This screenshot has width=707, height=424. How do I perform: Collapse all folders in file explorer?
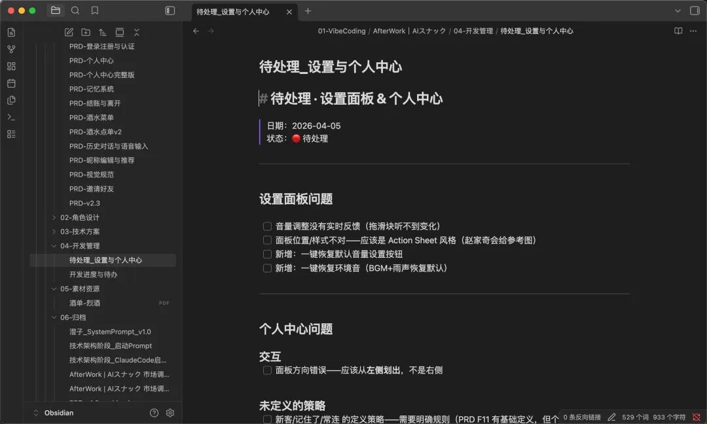tap(137, 32)
